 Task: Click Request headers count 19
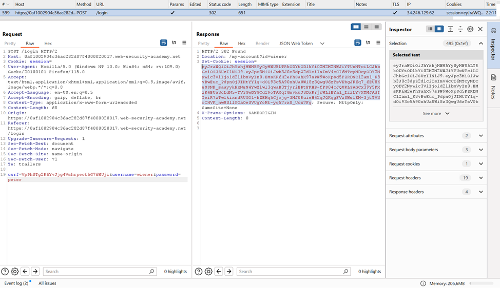(x=466, y=178)
